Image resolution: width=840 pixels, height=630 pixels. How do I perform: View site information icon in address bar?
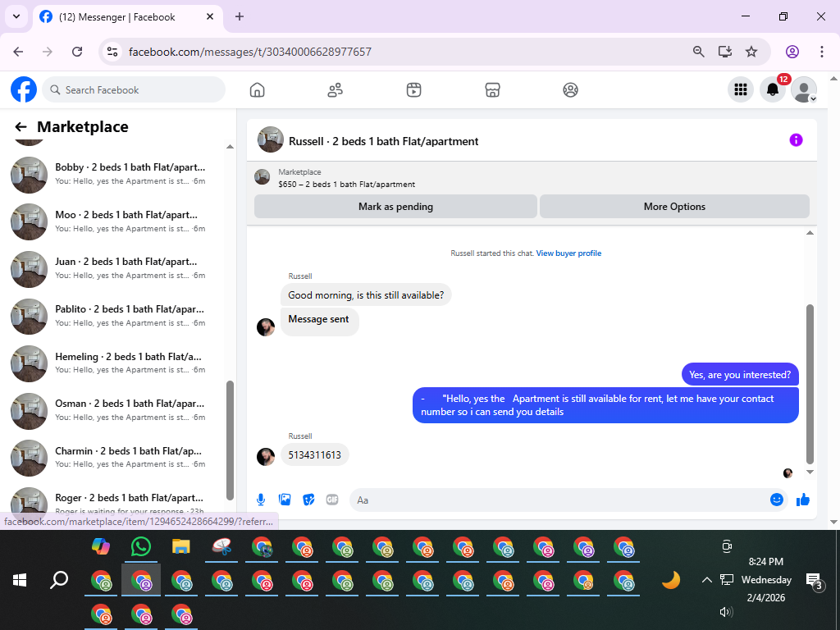[x=112, y=52]
